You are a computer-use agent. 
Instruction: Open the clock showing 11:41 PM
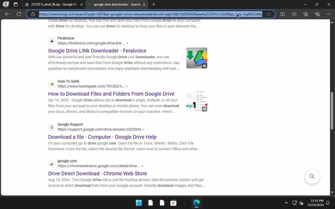pos(315,203)
